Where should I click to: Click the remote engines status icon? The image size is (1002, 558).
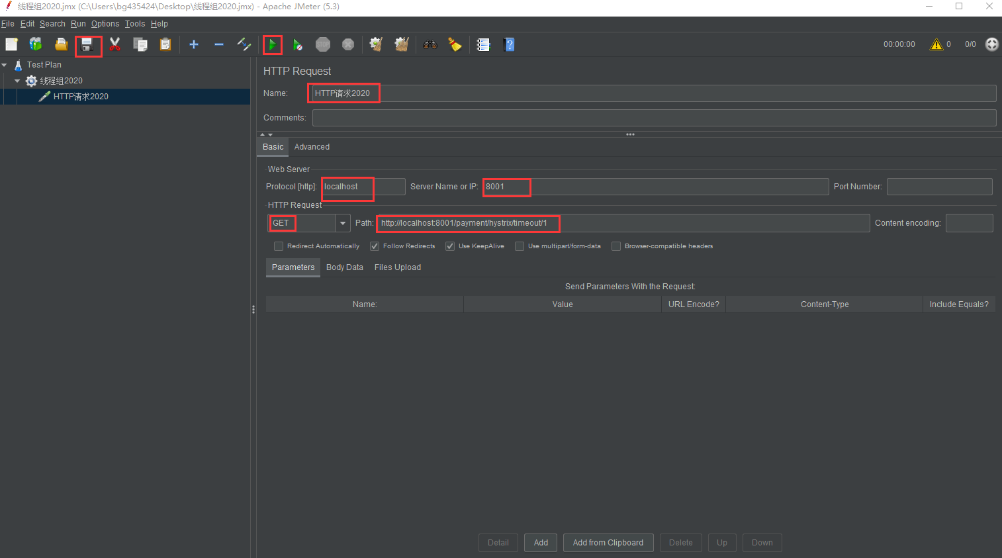[x=991, y=44]
